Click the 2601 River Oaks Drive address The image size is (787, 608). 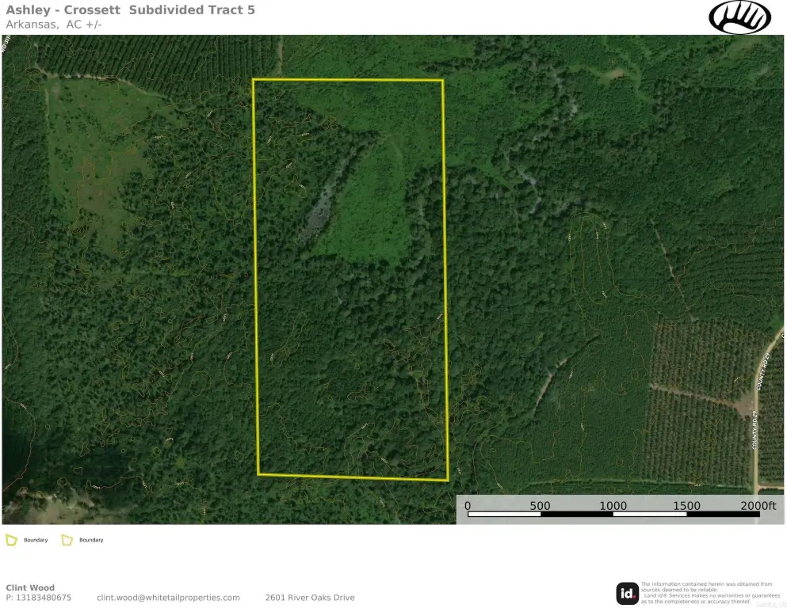pos(310,598)
